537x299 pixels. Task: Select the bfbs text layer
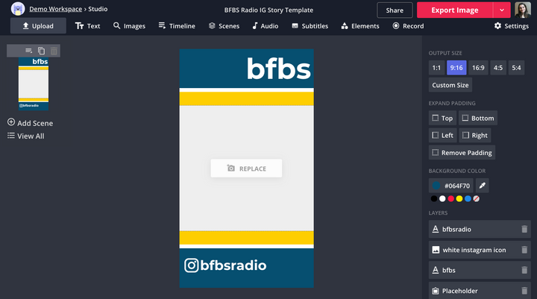click(x=480, y=270)
